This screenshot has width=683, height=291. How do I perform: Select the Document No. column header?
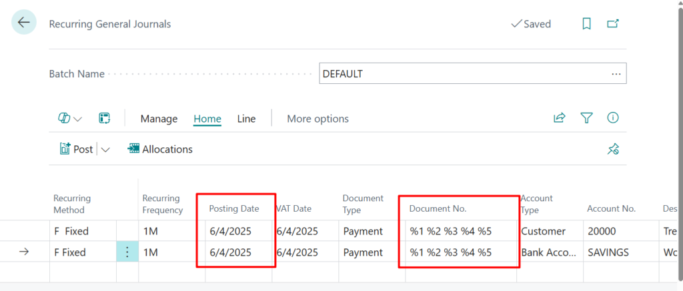[x=438, y=208]
